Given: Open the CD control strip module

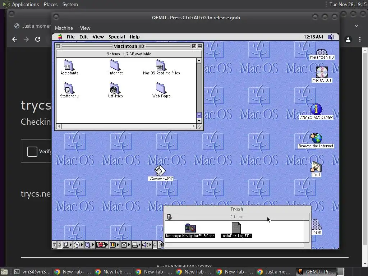Looking at the screenshot, I should coord(78,245).
